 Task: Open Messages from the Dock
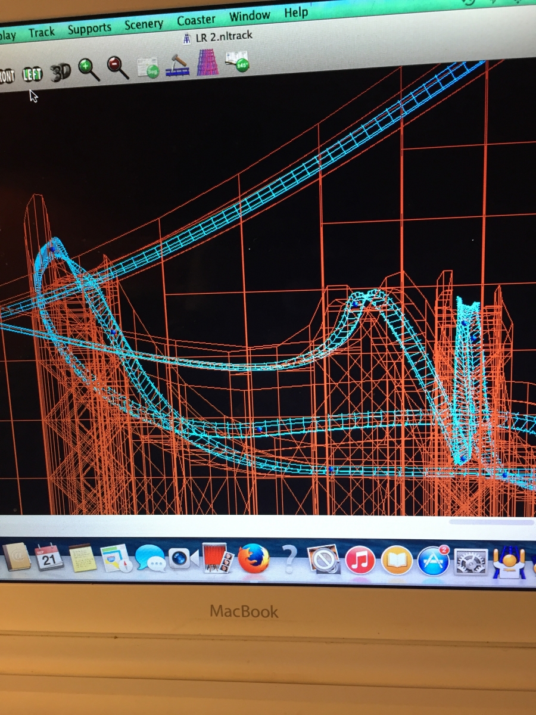150,559
